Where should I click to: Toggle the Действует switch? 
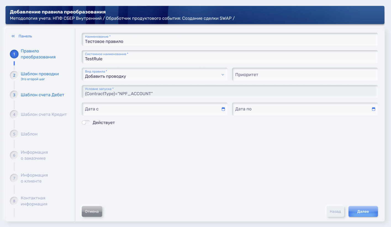[86, 123]
